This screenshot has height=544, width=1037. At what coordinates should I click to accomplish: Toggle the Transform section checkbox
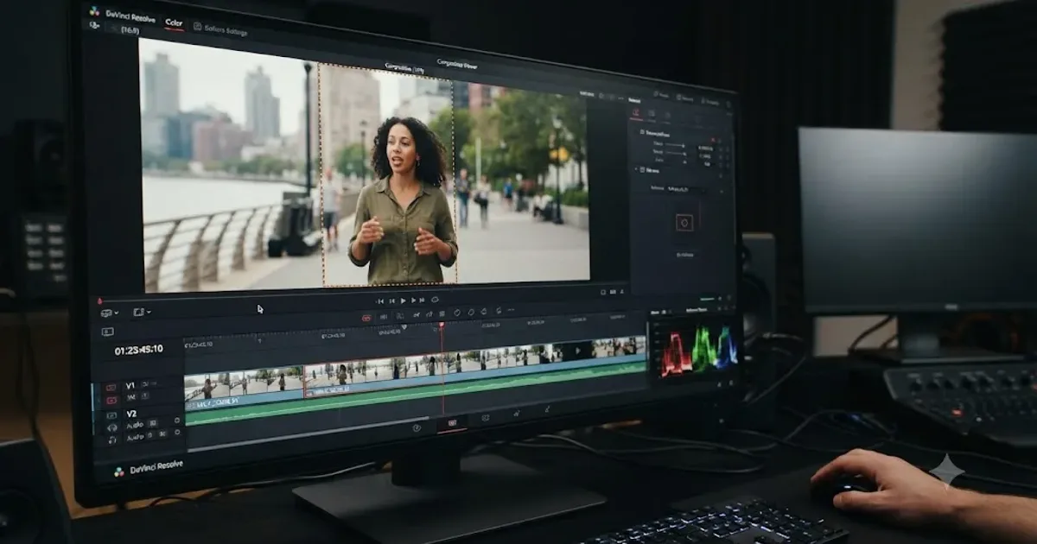point(642,132)
